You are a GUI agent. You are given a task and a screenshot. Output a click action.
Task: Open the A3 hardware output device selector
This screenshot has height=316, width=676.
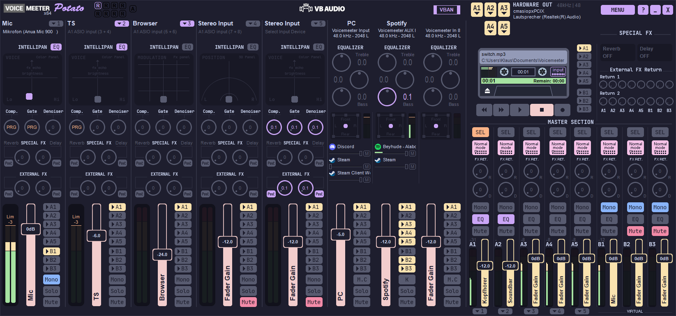[504, 10]
